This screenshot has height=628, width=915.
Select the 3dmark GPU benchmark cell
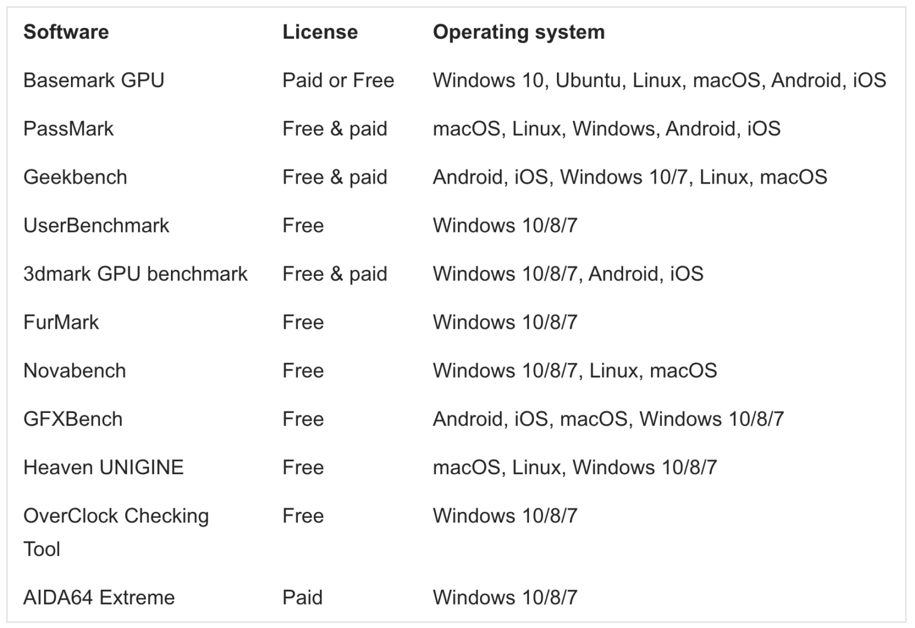coord(135,273)
